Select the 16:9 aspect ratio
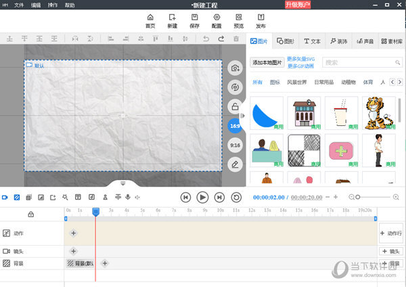406x287 pixels. (x=235, y=126)
